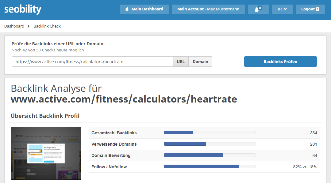Click the breadcrumb separator arrow icon

click(29, 26)
